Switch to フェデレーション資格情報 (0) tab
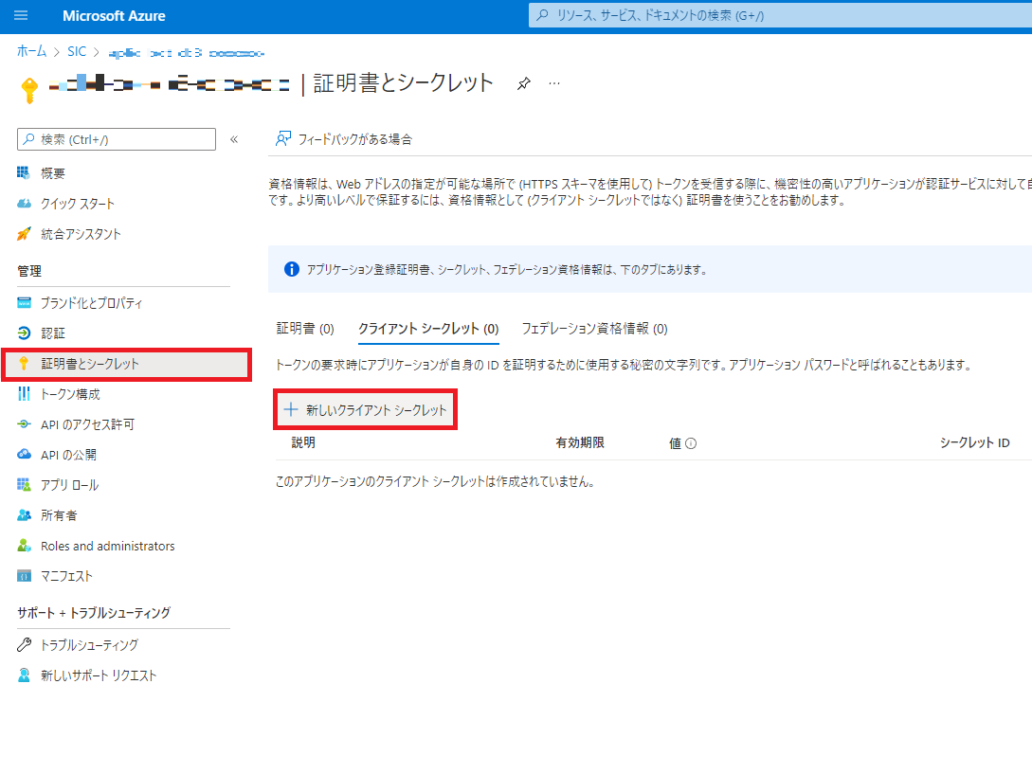 click(x=594, y=329)
